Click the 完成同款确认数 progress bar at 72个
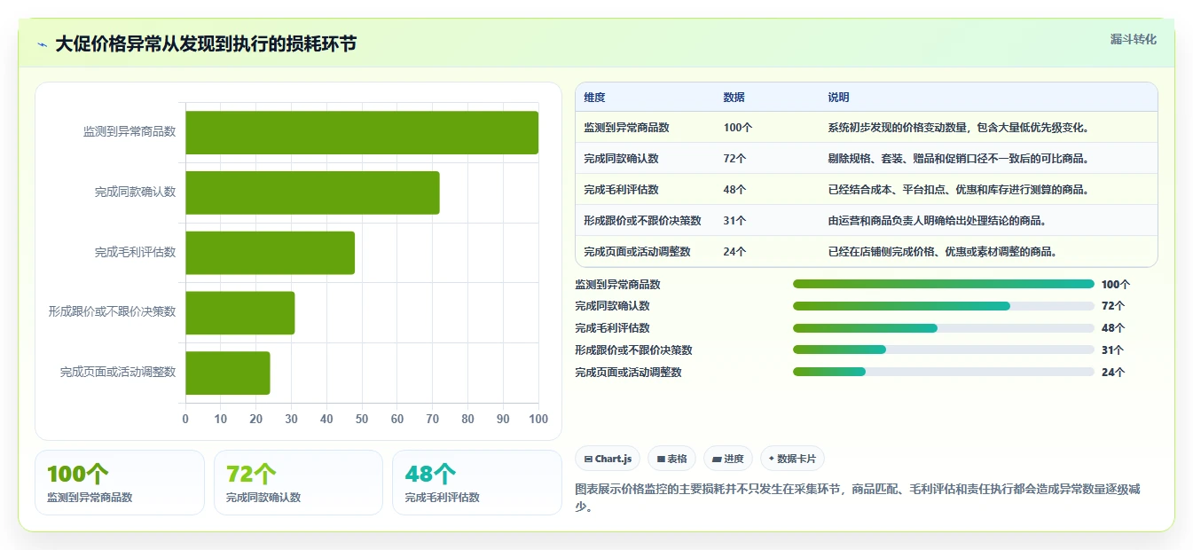The width and height of the screenshot is (1193, 550). click(x=944, y=306)
